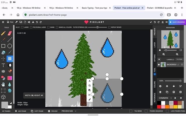Screen dimensions: 186x116
Task: Click the Save Drawing button
Action: pyautogui.click(x=177, y=22)
